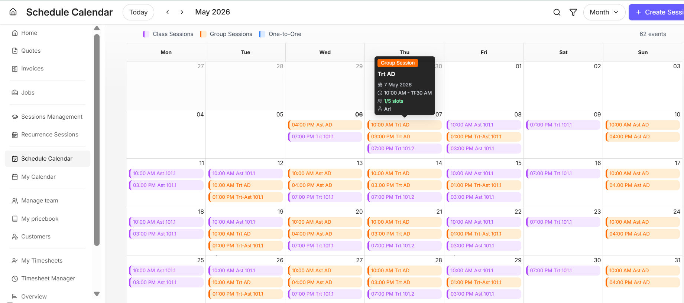Open 04:00 PM Ast AD event on the 27th

tap(325, 283)
